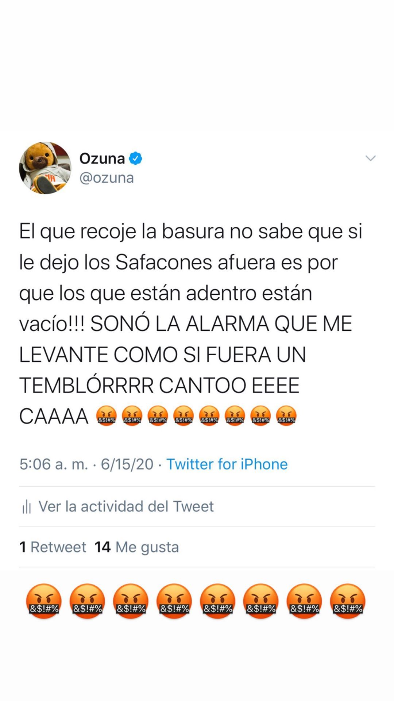The image size is (394, 701).
Task: Open the Ozuna display name
Action: click(102, 158)
